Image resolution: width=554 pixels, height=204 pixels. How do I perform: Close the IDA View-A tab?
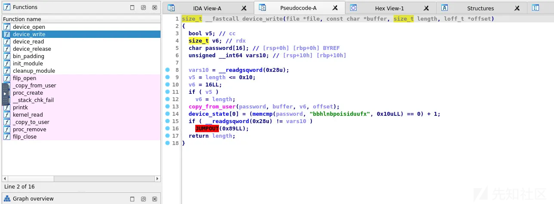(244, 8)
